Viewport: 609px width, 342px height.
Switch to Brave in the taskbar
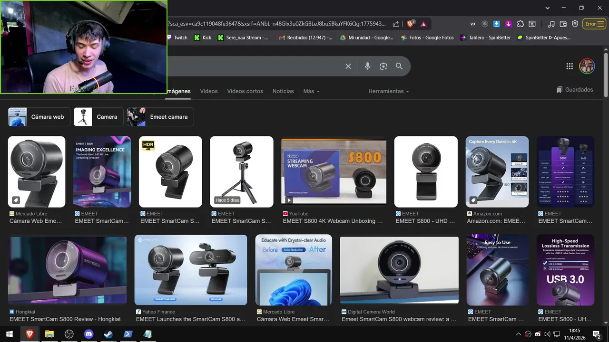click(29, 334)
